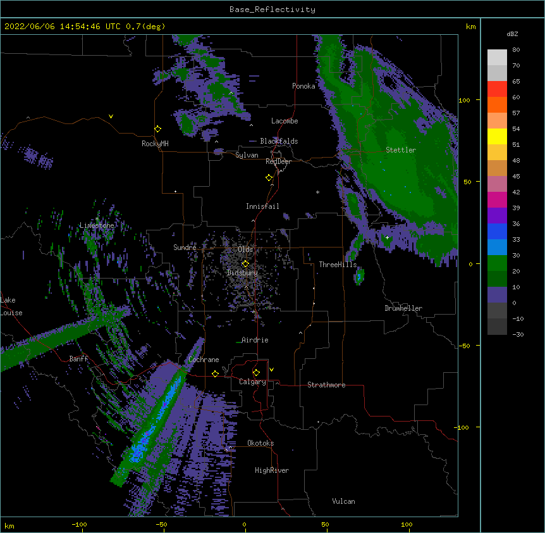Click the Okotoks town label
545x533 pixels.
pos(260,443)
